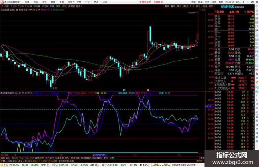Select the 私募主图 indicator tab

[x=59, y=158]
